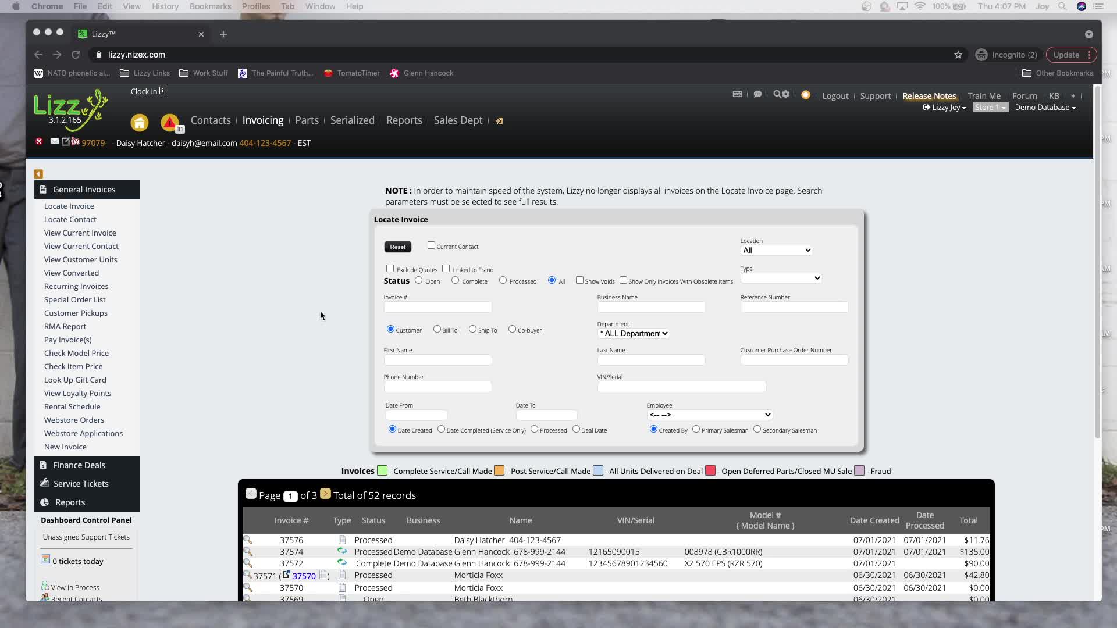The width and height of the screenshot is (1117, 628).
Task: Open the ALL Department dropdown
Action: pyautogui.click(x=633, y=333)
